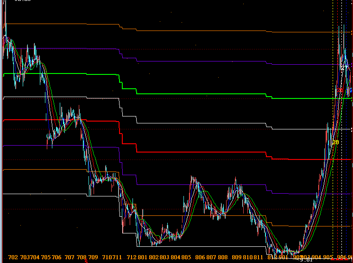The image size is (353, 263).
Task: Select the 806 date label on the time axis
Action: click(x=200, y=257)
